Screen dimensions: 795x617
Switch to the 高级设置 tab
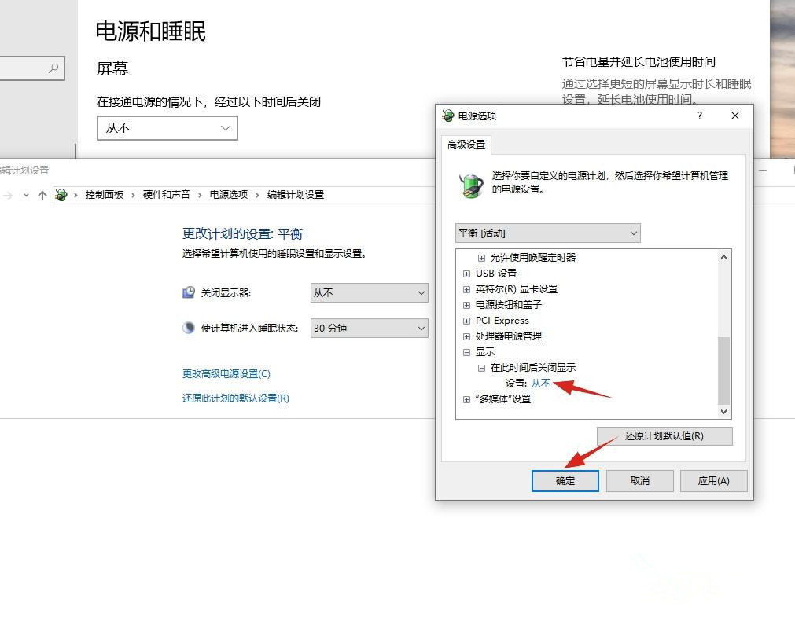click(466, 145)
